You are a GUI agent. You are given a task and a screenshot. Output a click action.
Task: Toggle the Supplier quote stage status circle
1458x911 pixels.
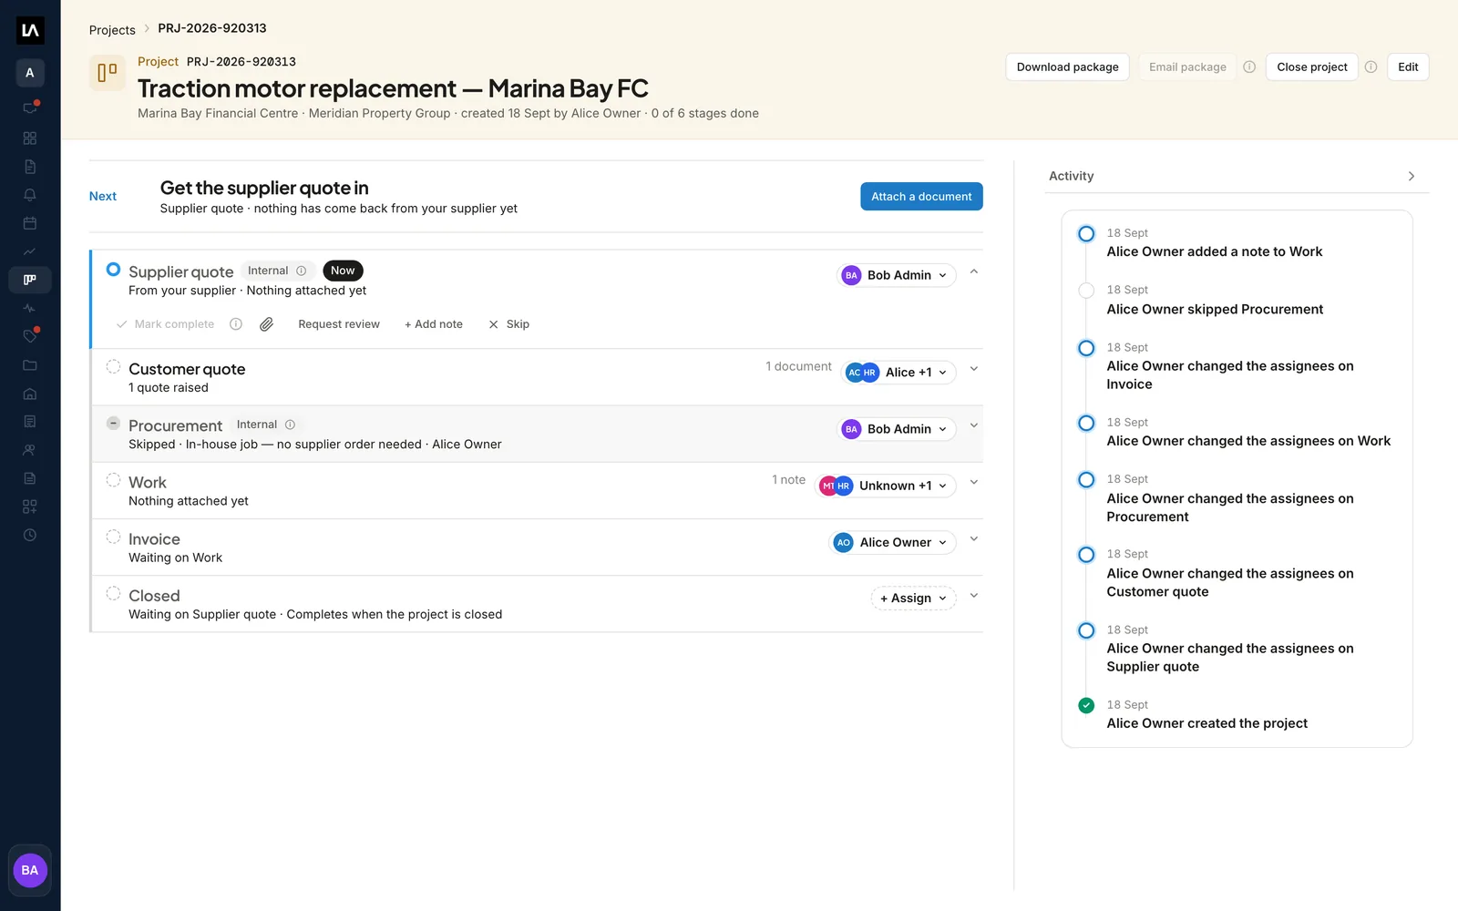[x=113, y=270]
